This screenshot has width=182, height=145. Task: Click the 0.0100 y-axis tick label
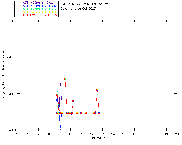click(11, 57)
